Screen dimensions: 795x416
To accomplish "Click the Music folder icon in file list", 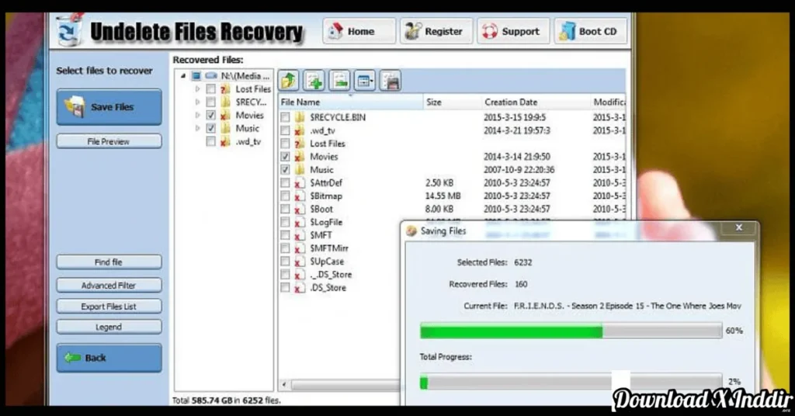I will point(300,170).
